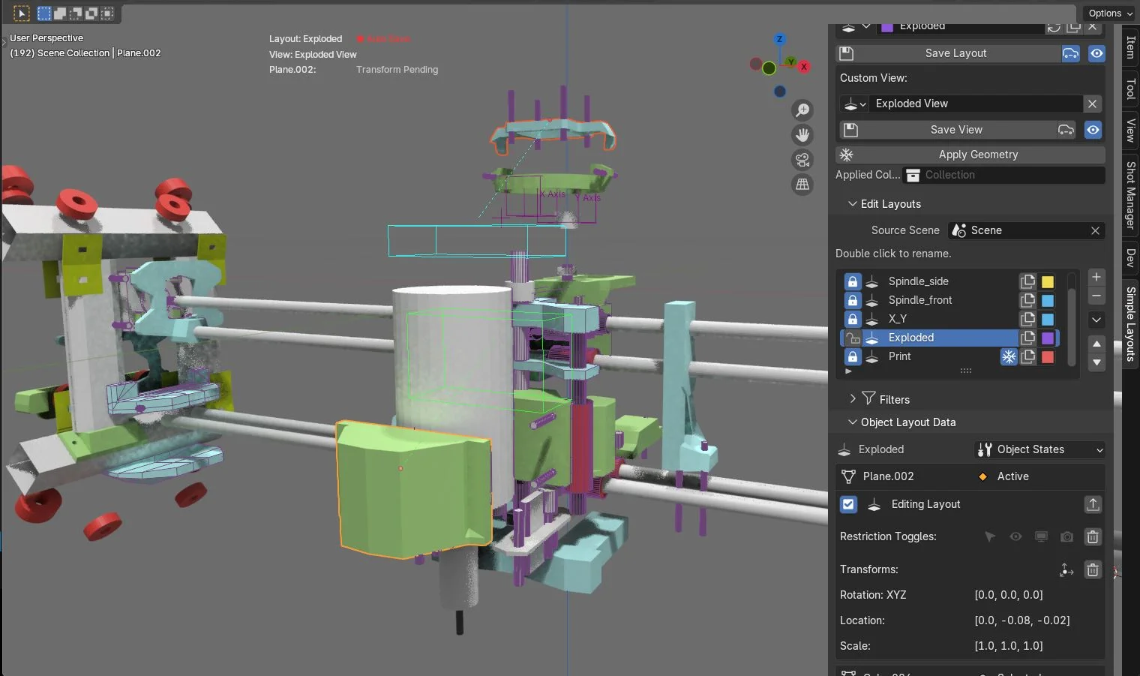Image resolution: width=1140 pixels, height=676 pixels.
Task: Disable the Editing Layout checkbox
Action: [x=848, y=504]
